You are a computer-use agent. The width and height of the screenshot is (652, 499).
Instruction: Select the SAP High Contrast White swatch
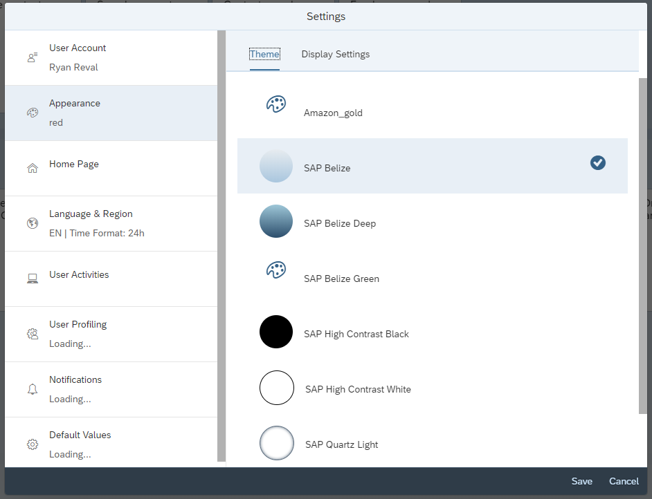coord(277,388)
